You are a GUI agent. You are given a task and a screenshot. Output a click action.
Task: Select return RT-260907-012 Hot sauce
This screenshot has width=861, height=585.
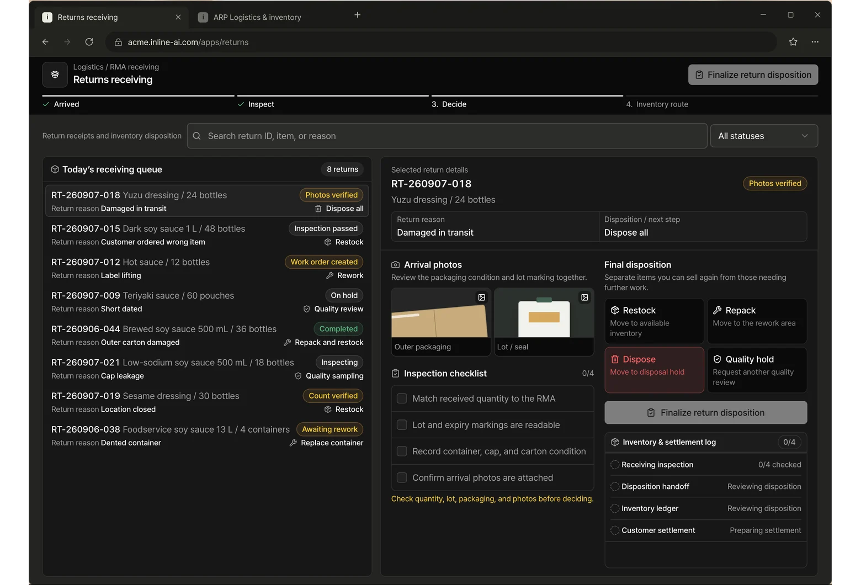point(207,268)
